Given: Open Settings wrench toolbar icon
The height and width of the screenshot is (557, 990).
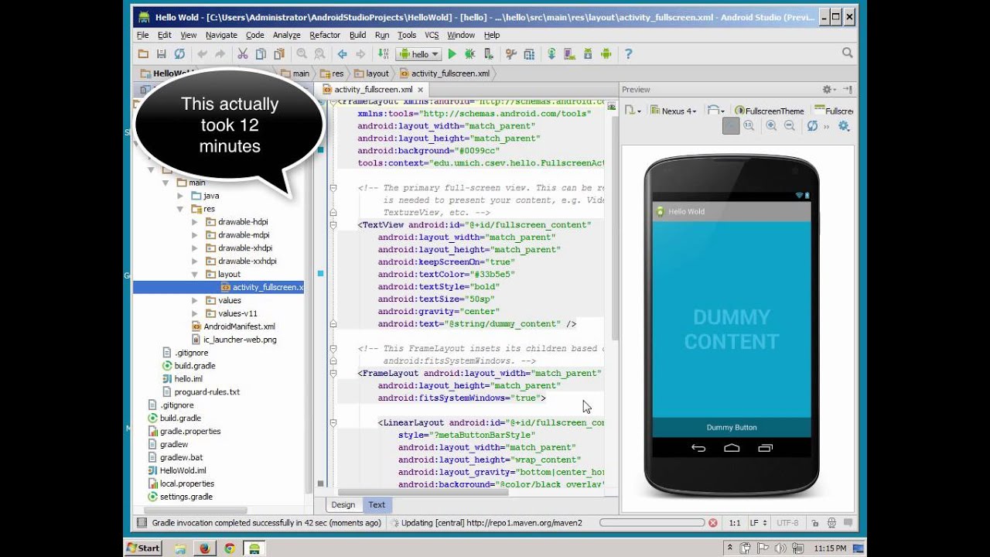Looking at the screenshot, I should point(510,54).
